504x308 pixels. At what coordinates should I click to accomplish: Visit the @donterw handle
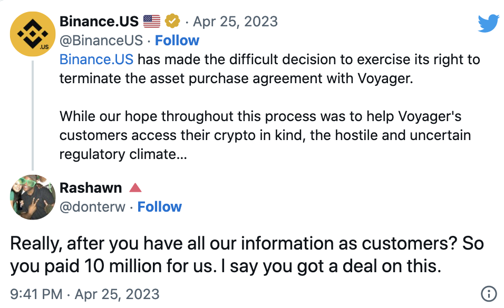pos(93,207)
